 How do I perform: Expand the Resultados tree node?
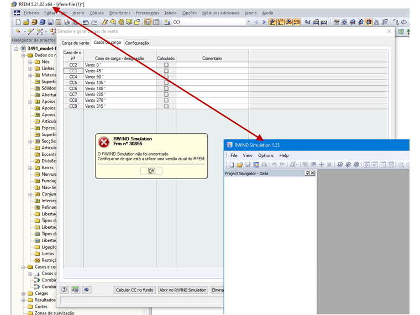pos(23,300)
